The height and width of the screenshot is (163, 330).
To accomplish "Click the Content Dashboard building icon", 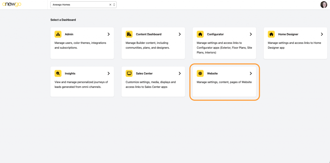I will [129, 34].
